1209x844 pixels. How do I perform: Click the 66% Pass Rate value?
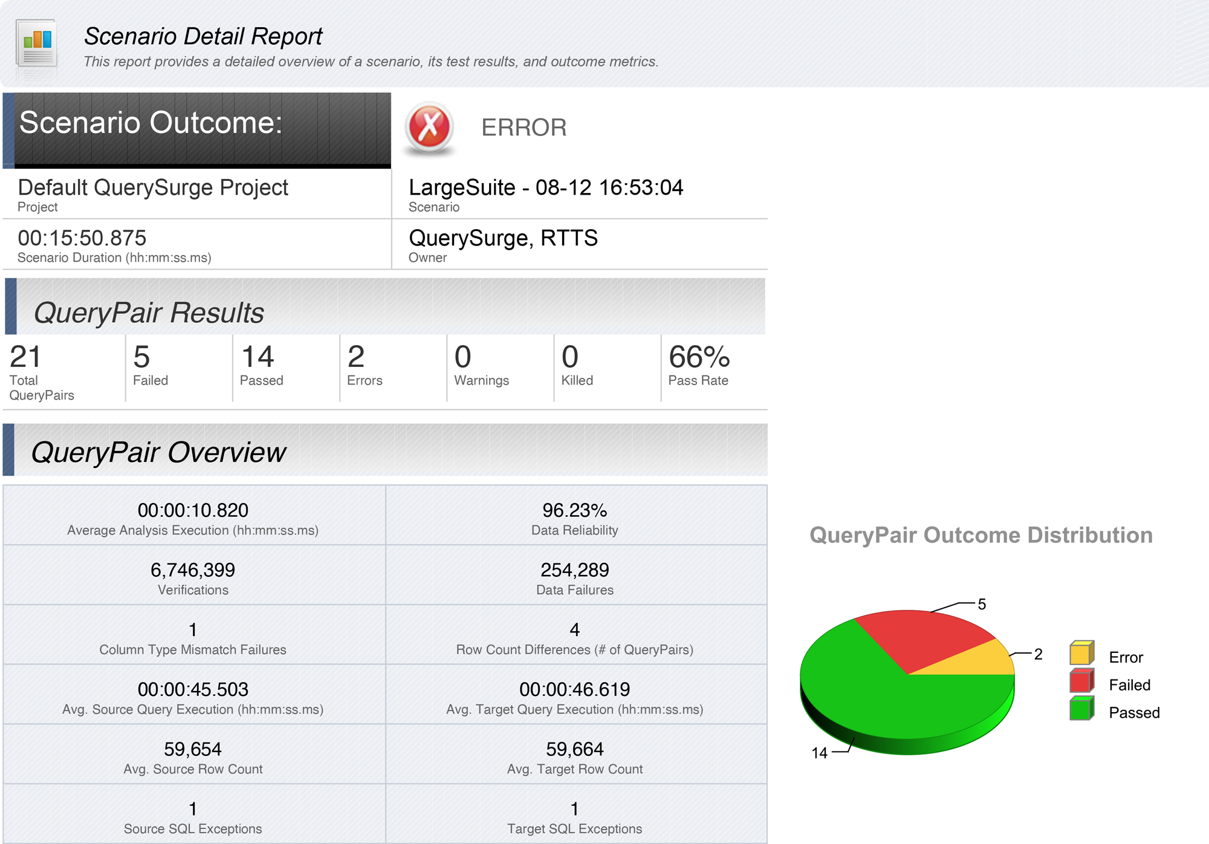[x=699, y=358]
